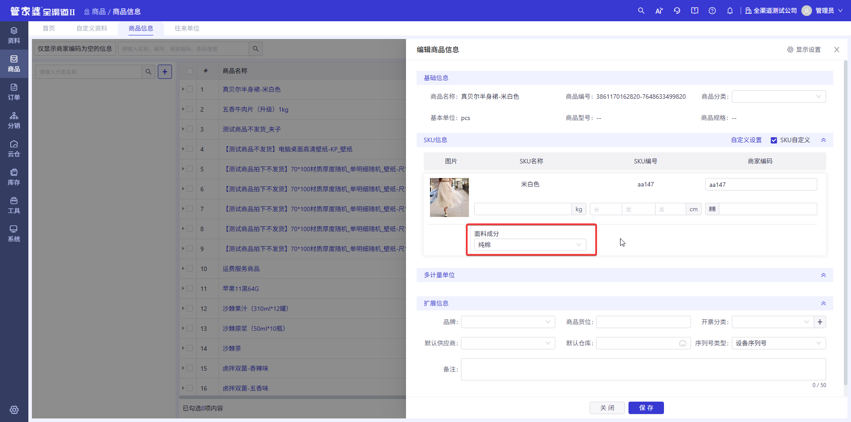Click the admin user avatar
The width and height of the screenshot is (851, 422).
click(807, 11)
